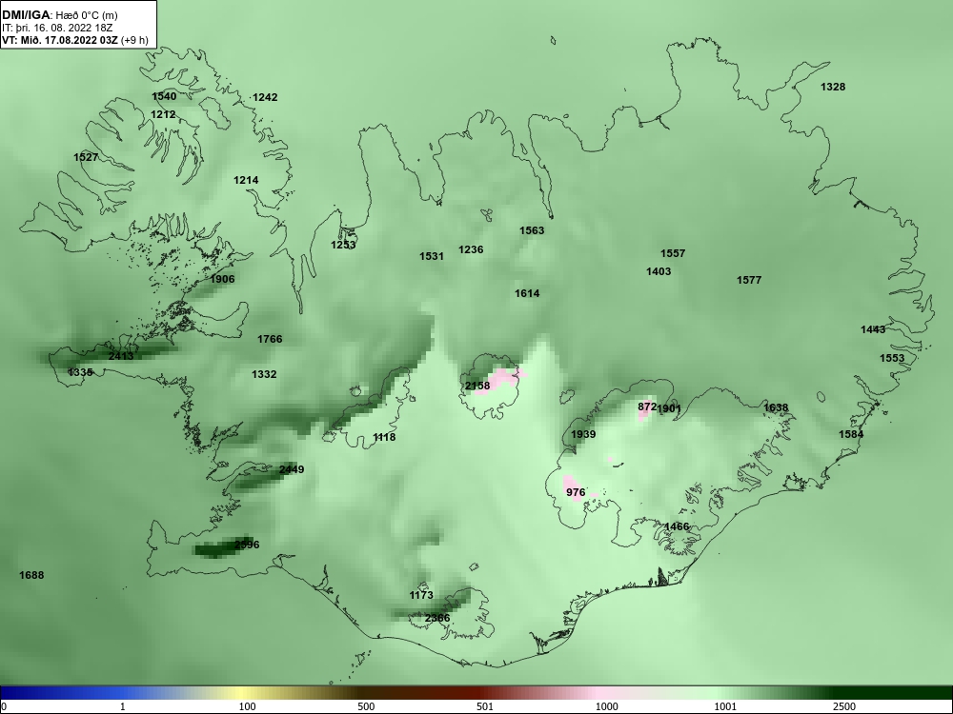Click the 1000 legend label
This screenshot has width=953, height=714.
pyautogui.click(x=606, y=706)
